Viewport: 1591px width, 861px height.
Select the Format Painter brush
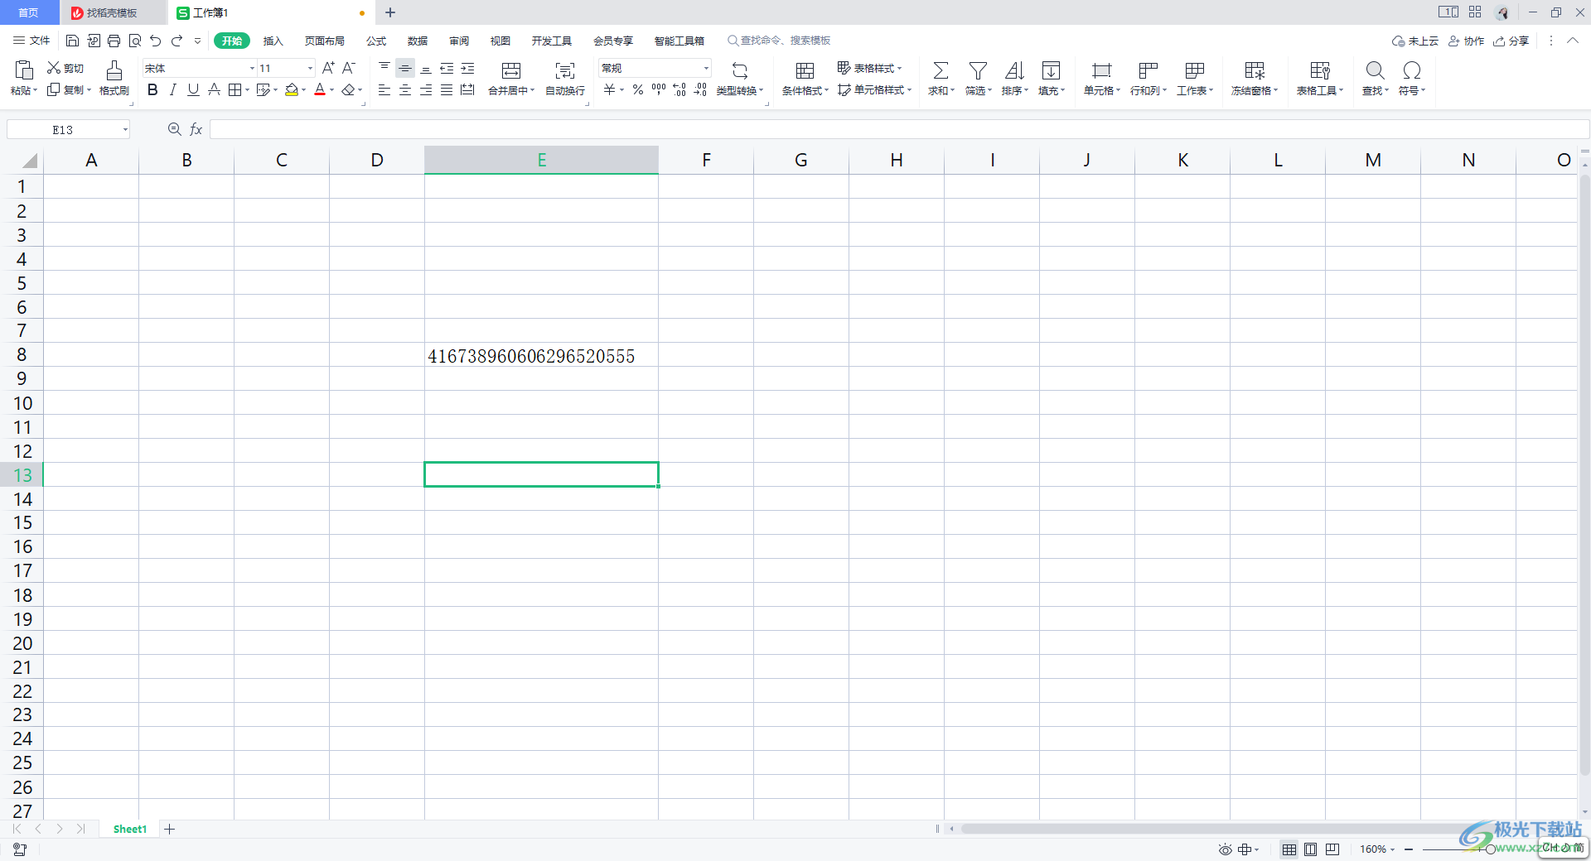coord(114,70)
